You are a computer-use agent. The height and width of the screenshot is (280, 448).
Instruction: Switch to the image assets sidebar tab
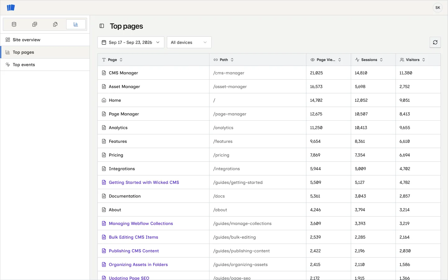[35, 24]
